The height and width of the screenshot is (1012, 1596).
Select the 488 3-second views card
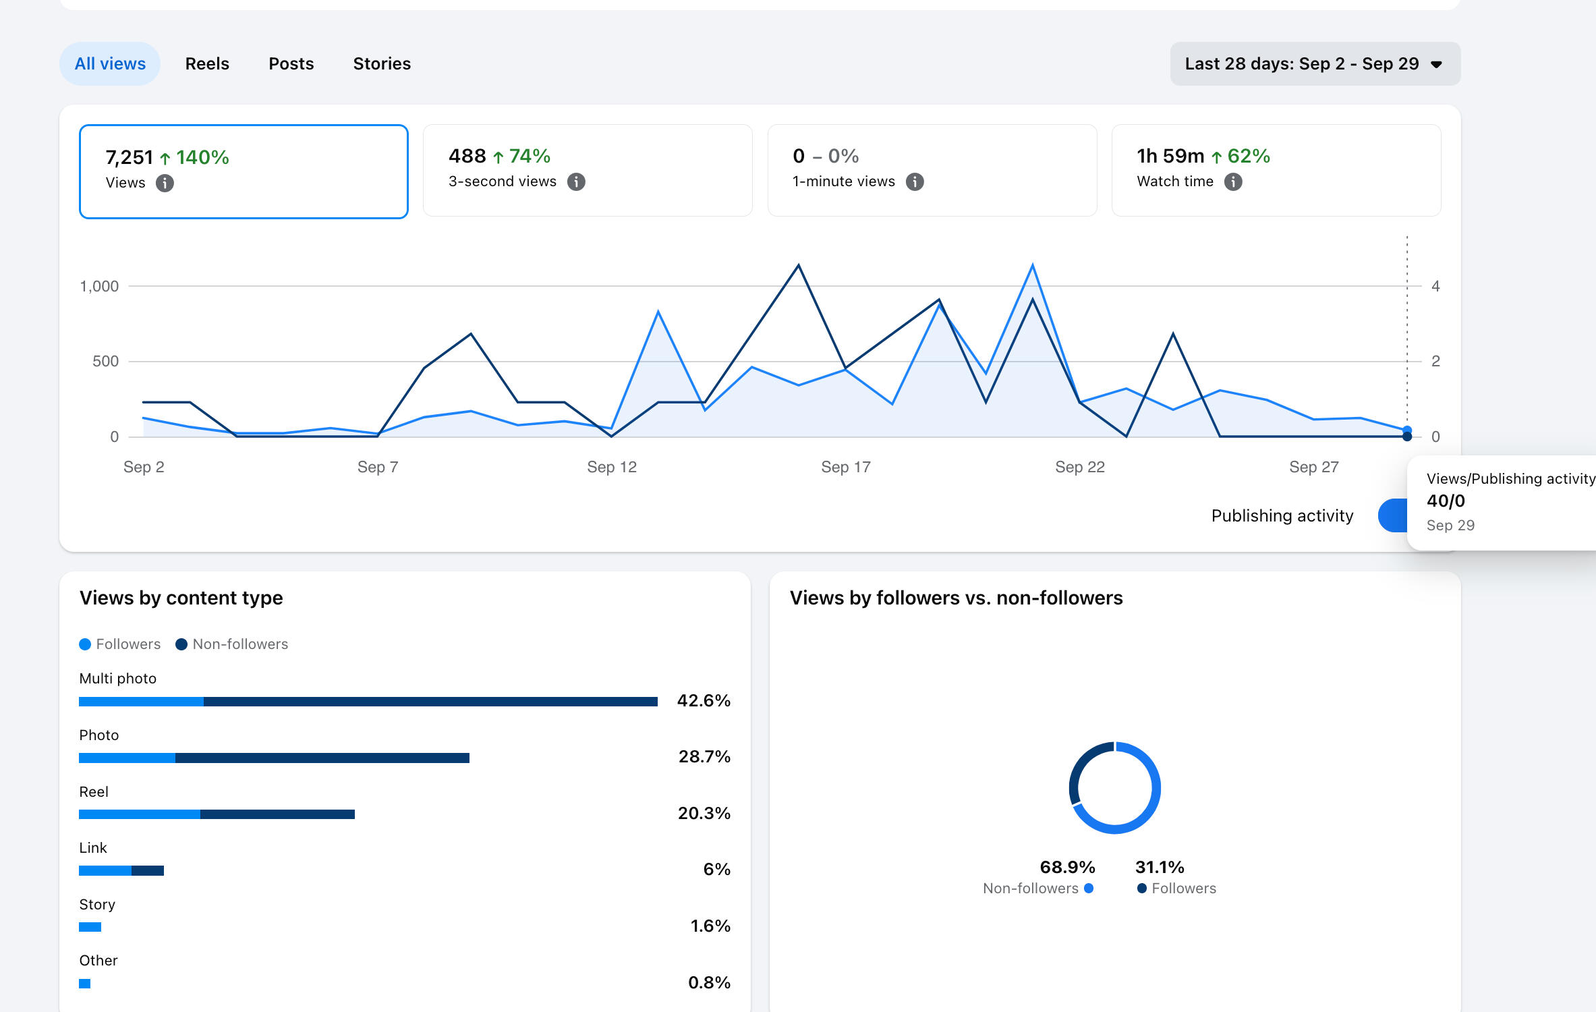588,170
